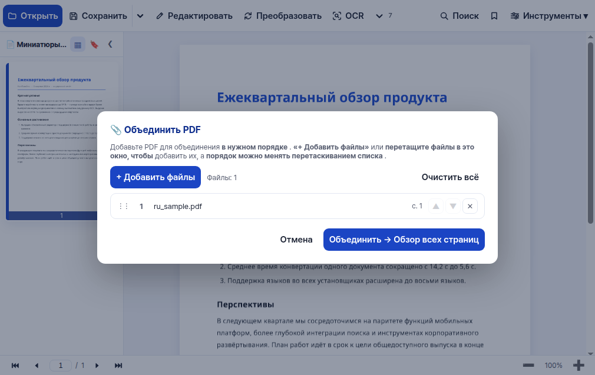Choose Преобразовать in toolbar

tap(283, 16)
